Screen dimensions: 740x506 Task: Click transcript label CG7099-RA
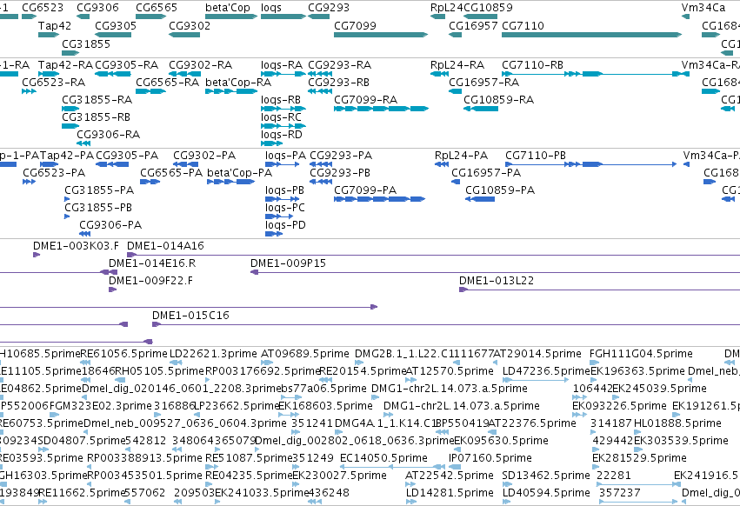[x=366, y=100]
